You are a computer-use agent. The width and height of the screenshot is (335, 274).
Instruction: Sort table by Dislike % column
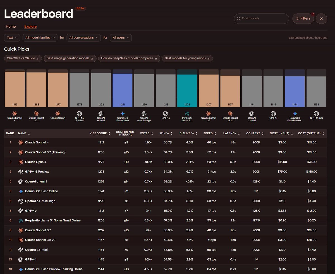(188, 133)
